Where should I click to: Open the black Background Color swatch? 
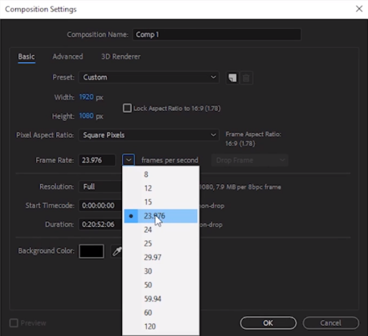91,251
